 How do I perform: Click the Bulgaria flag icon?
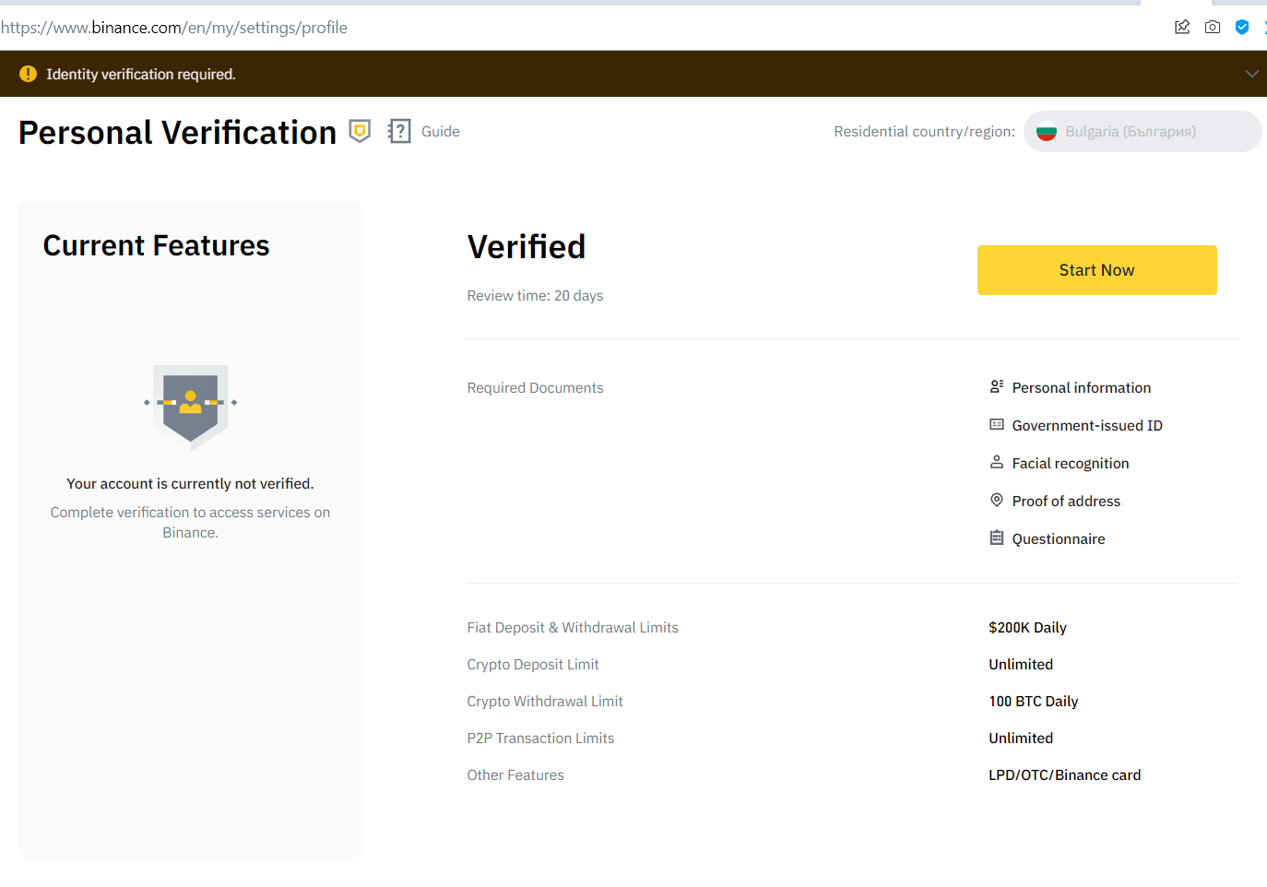tap(1046, 132)
